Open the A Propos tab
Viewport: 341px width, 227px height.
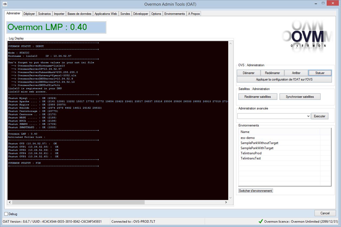(194, 14)
